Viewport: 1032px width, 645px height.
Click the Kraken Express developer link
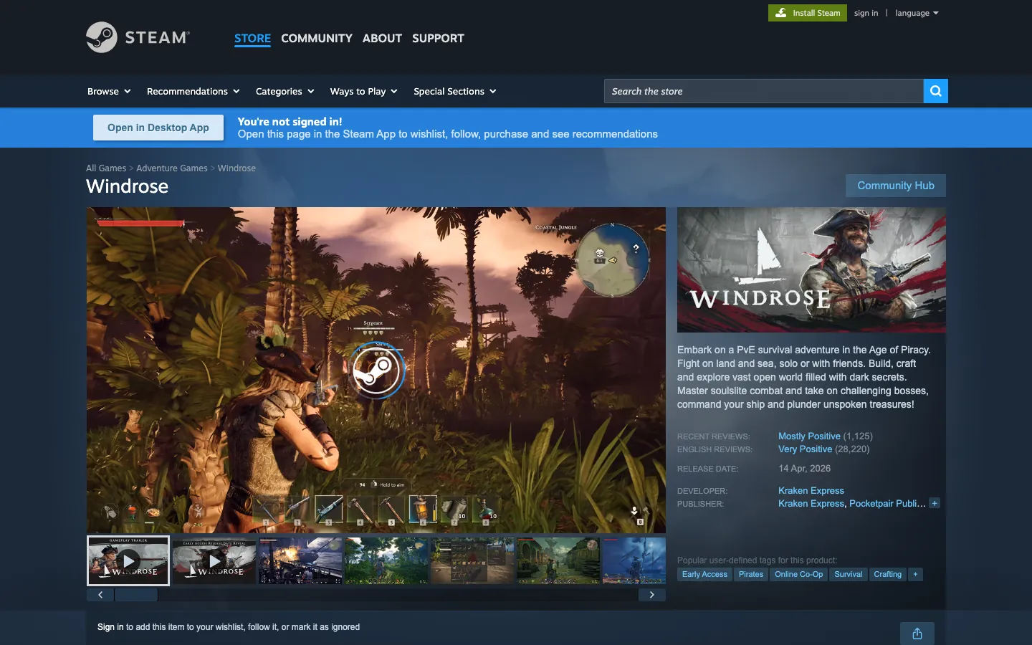[811, 490]
